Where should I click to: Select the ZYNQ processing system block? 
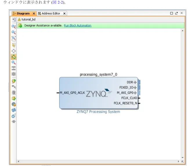(x=98, y=93)
